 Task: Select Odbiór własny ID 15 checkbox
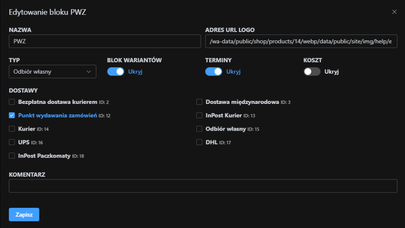pyautogui.click(x=199, y=129)
